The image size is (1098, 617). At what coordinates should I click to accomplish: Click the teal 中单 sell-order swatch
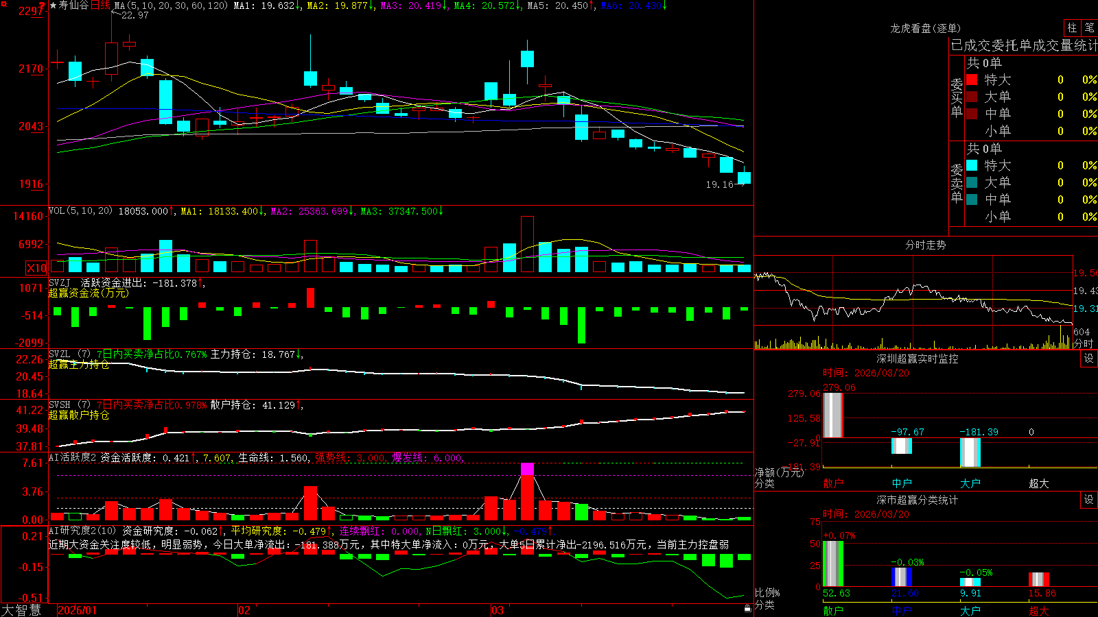pyautogui.click(x=972, y=199)
